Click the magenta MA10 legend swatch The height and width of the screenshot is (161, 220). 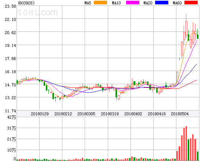point(133,3)
